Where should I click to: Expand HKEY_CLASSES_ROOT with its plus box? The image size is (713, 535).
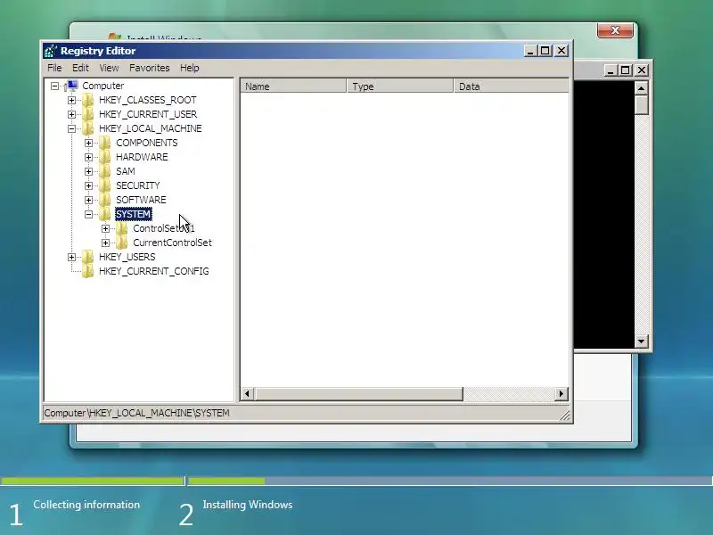tap(71, 100)
